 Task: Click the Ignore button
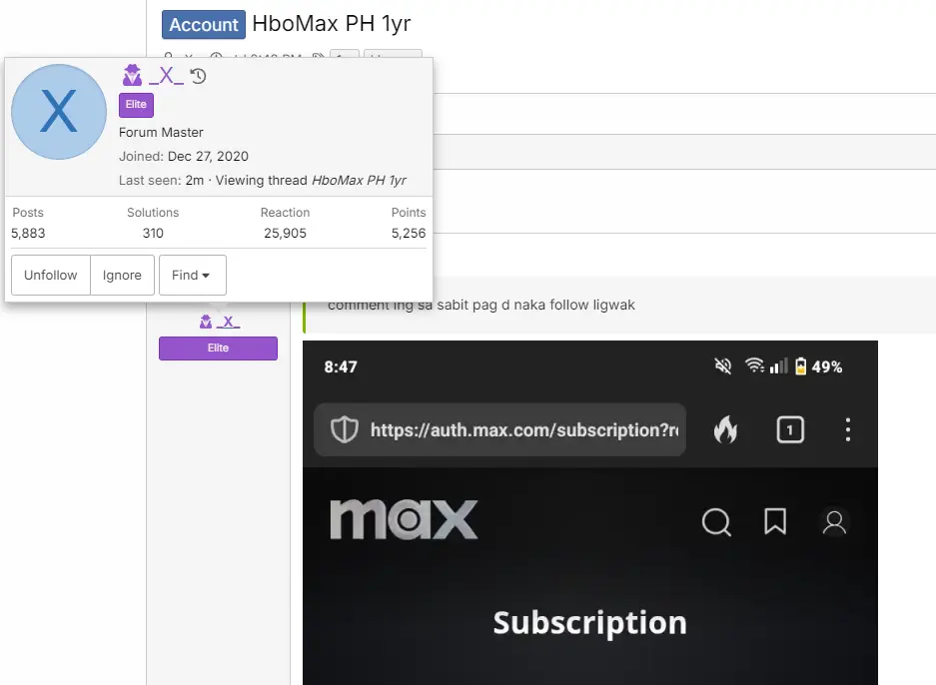click(123, 275)
